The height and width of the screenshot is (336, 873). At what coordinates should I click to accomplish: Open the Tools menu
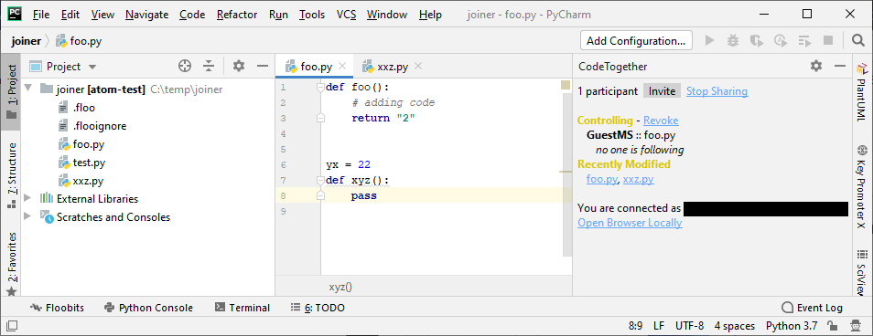312,15
